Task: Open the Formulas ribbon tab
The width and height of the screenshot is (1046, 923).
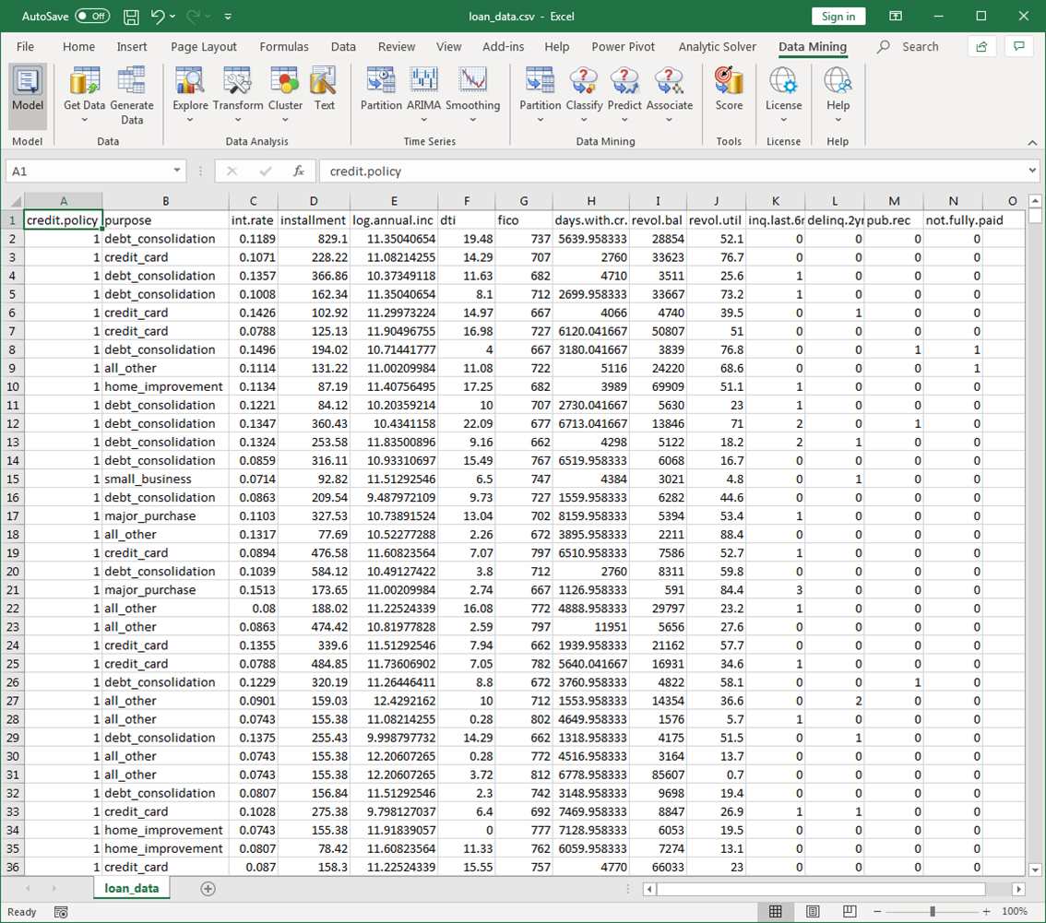Action: (284, 47)
